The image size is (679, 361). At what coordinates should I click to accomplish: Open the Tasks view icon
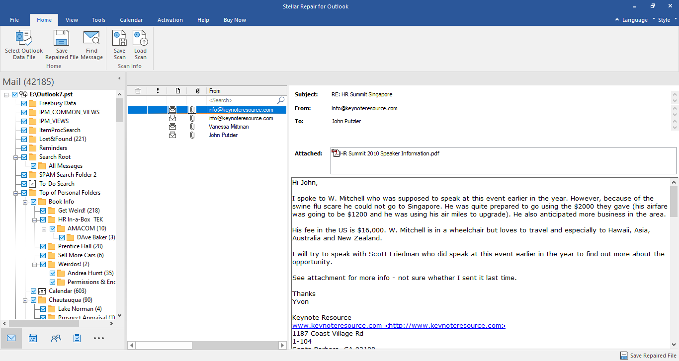(x=77, y=338)
